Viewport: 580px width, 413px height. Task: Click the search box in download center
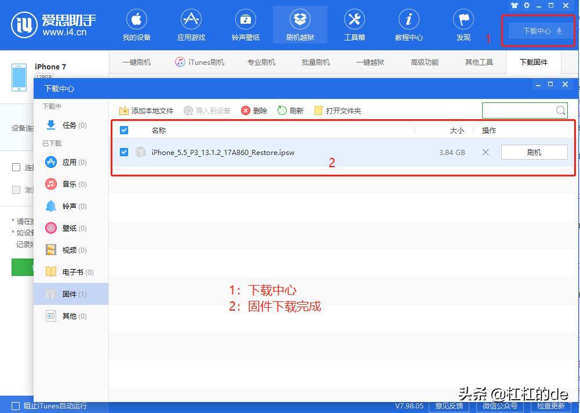[524, 110]
